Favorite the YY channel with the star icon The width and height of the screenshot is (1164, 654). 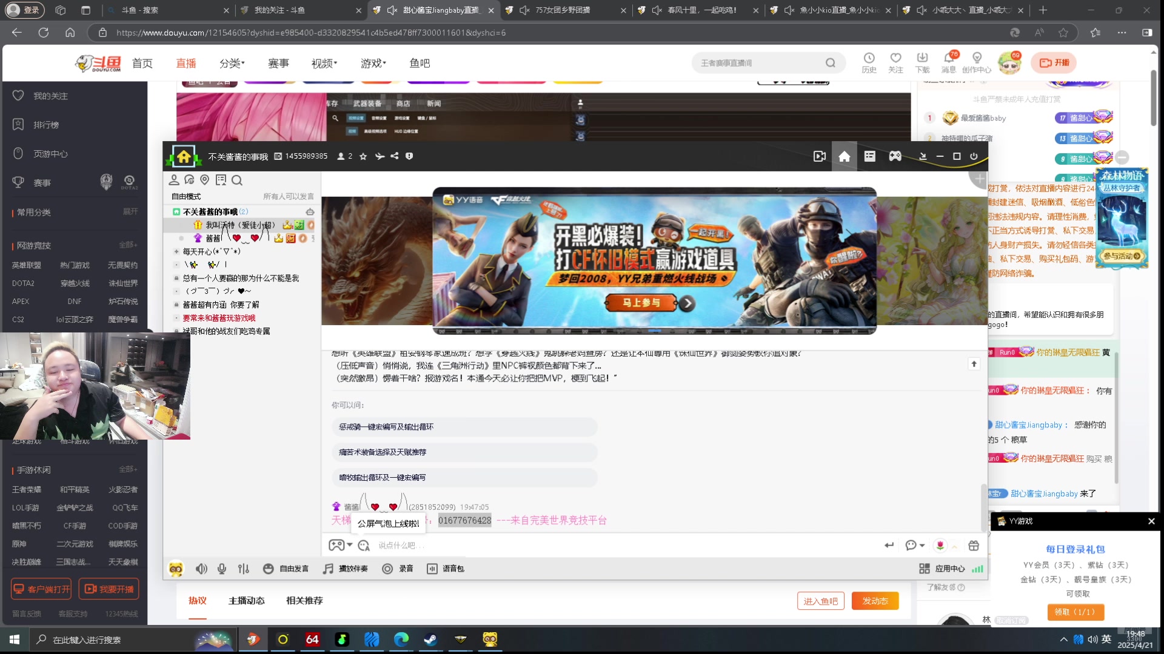point(363,156)
